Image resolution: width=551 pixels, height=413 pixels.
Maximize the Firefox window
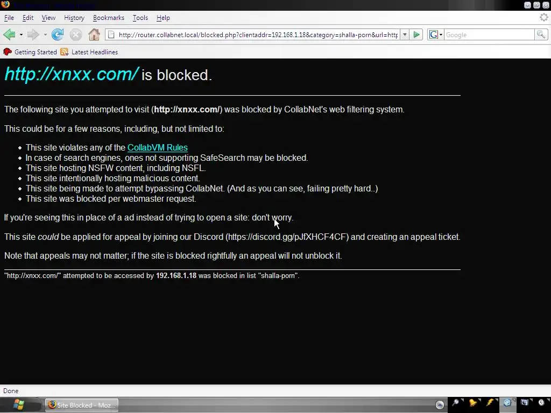point(536,5)
